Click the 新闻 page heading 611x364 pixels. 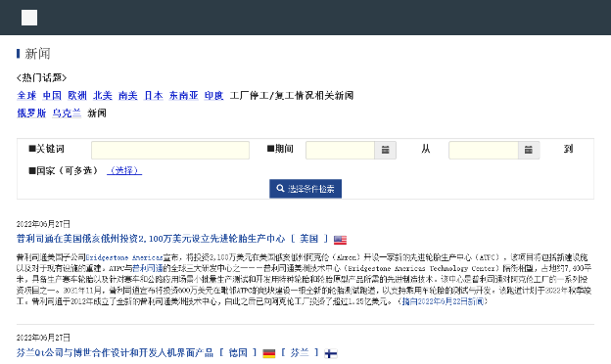(x=37, y=54)
